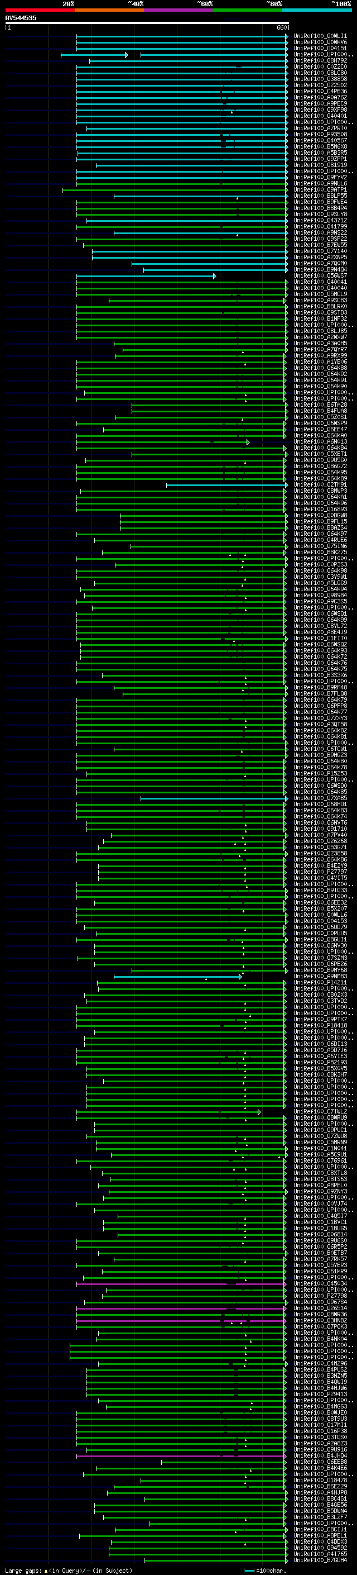Click the label UniRef100_B1NF32
The height and width of the screenshot is (1575, 357).
[x=320, y=318]
